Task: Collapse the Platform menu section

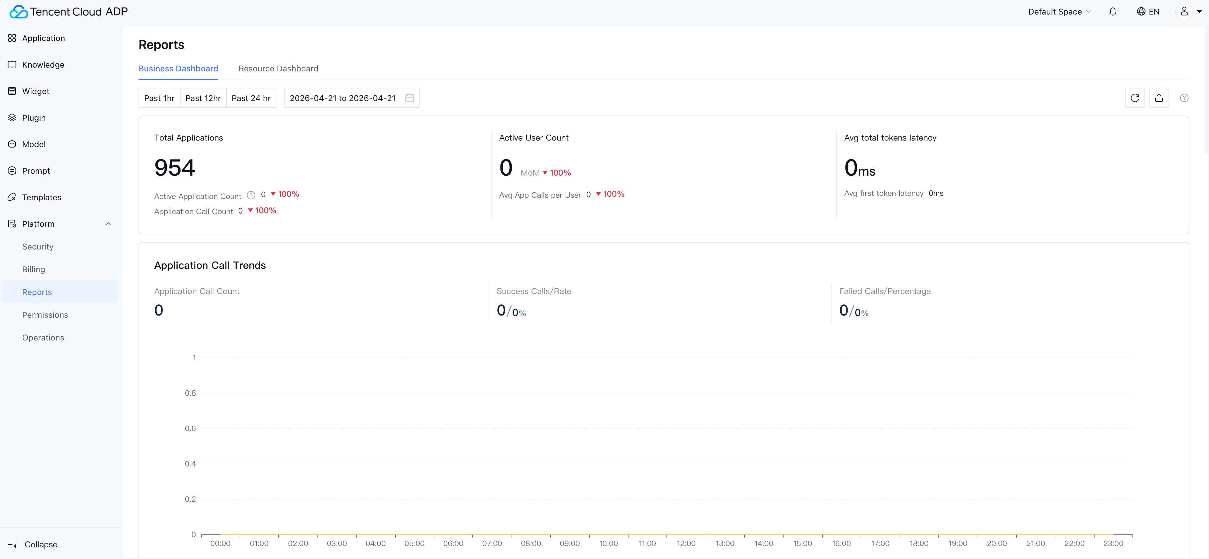Action: (x=108, y=224)
